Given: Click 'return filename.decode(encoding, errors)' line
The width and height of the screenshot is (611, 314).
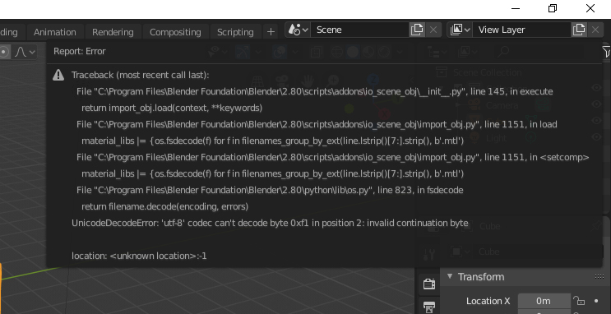Looking at the screenshot, I should coord(164,206).
